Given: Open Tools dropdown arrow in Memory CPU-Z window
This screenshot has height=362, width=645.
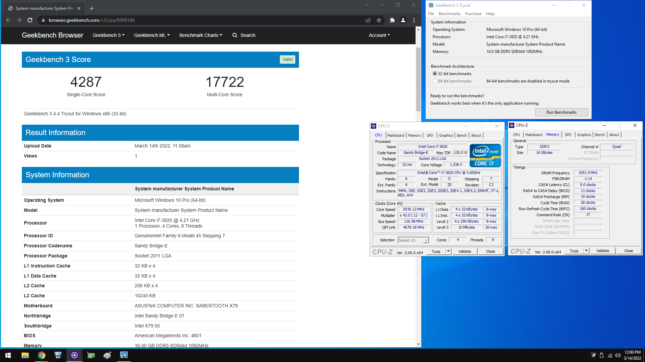Looking at the screenshot, I should point(586,251).
